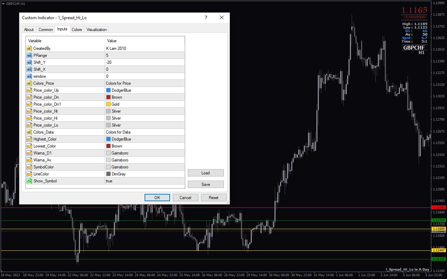The image size is (447, 279).
Task: Click the Price_color_Nt color type icon
Action: pyautogui.click(x=29, y=111)
